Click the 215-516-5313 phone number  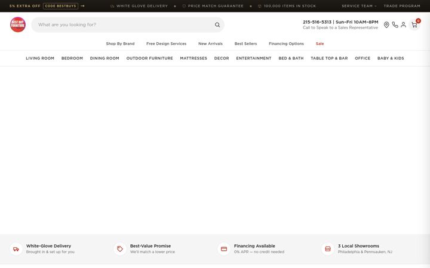coord(317,22)
